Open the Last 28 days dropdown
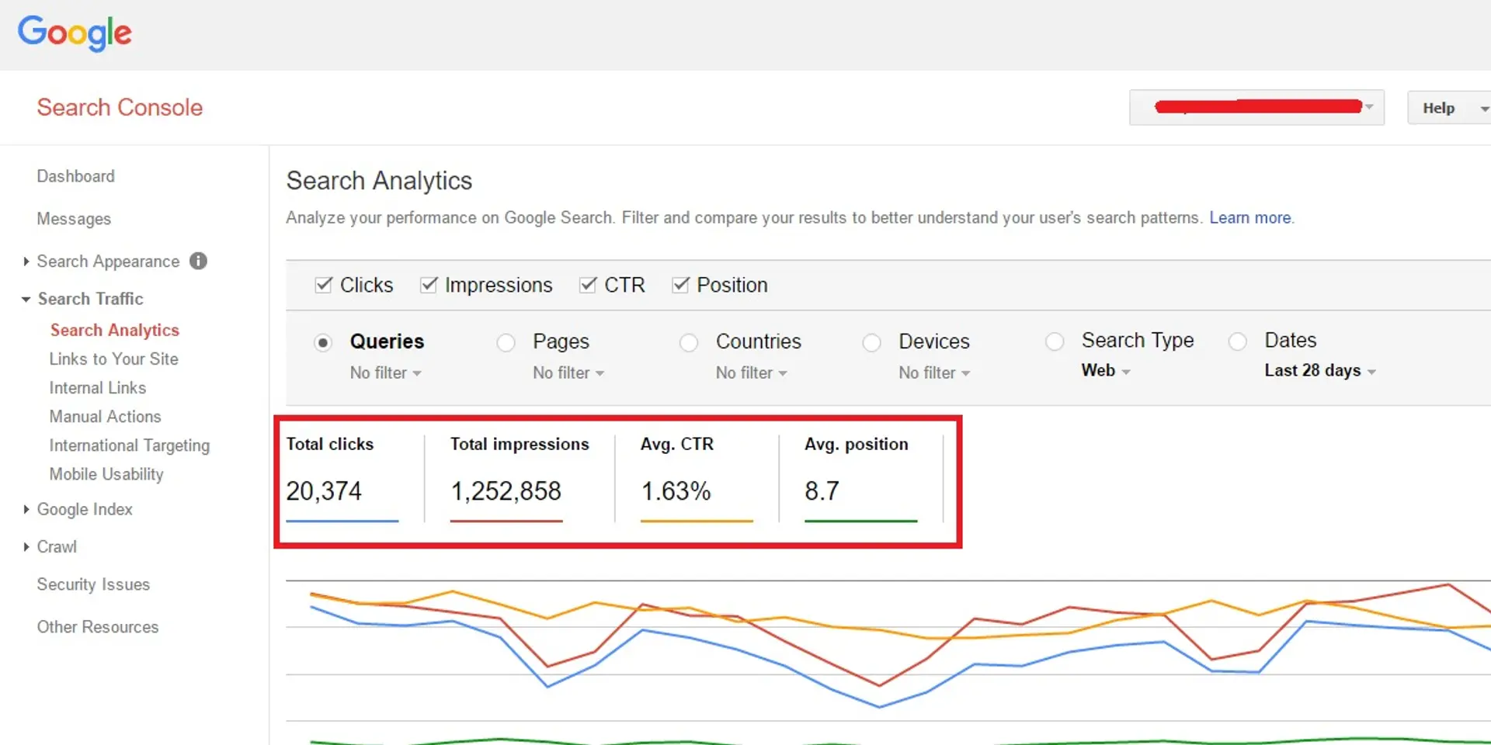 1320,371
